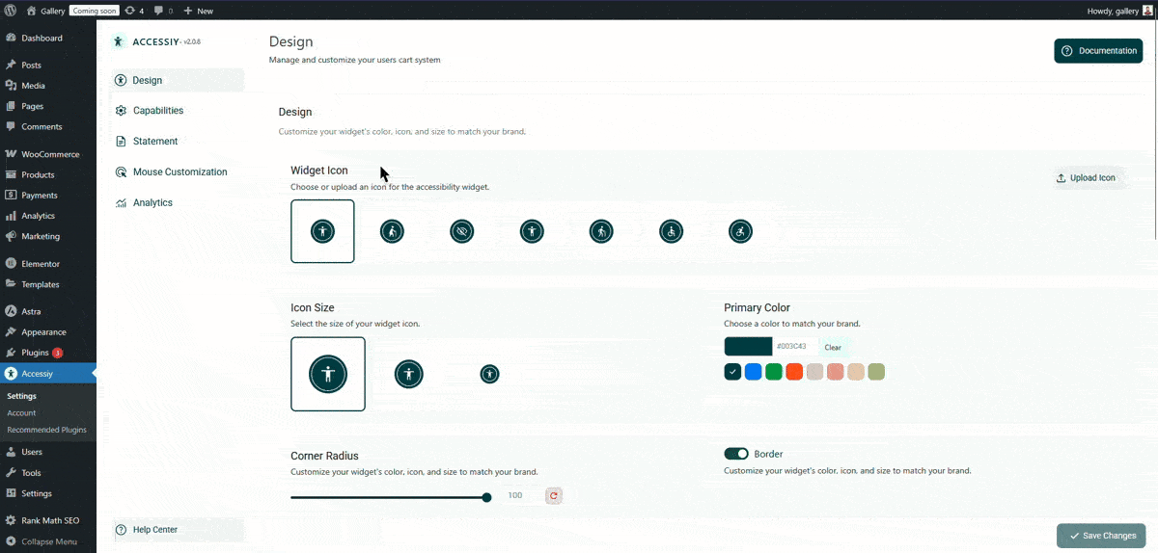Visit the Gallery site home link
Screen dimensions: 1158x553
pos(45,11)
